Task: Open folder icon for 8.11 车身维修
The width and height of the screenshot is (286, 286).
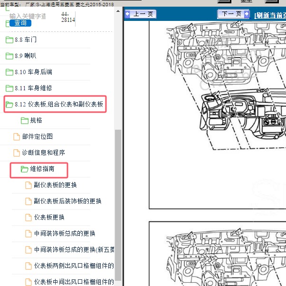Action: coord(10,88)
